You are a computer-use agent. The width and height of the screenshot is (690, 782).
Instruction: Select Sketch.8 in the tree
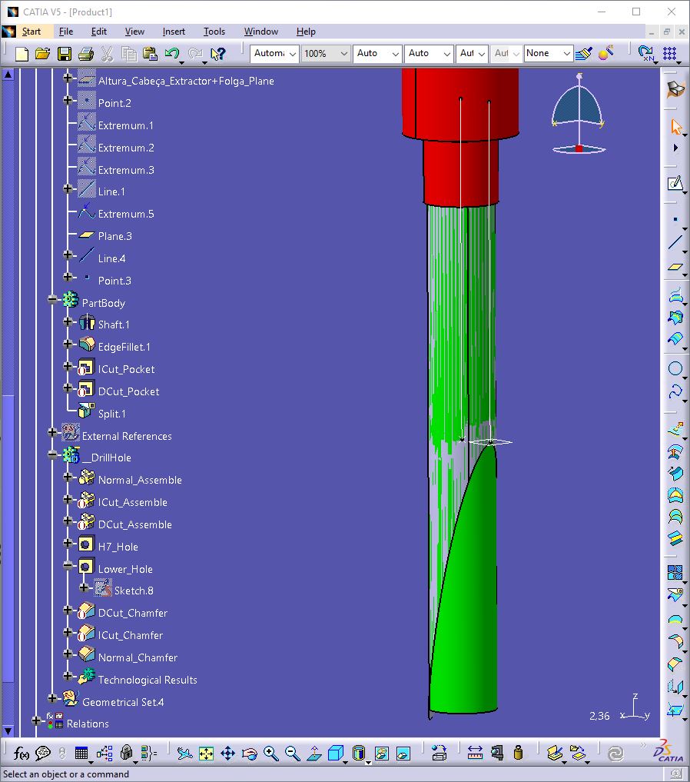click(134, 591)
